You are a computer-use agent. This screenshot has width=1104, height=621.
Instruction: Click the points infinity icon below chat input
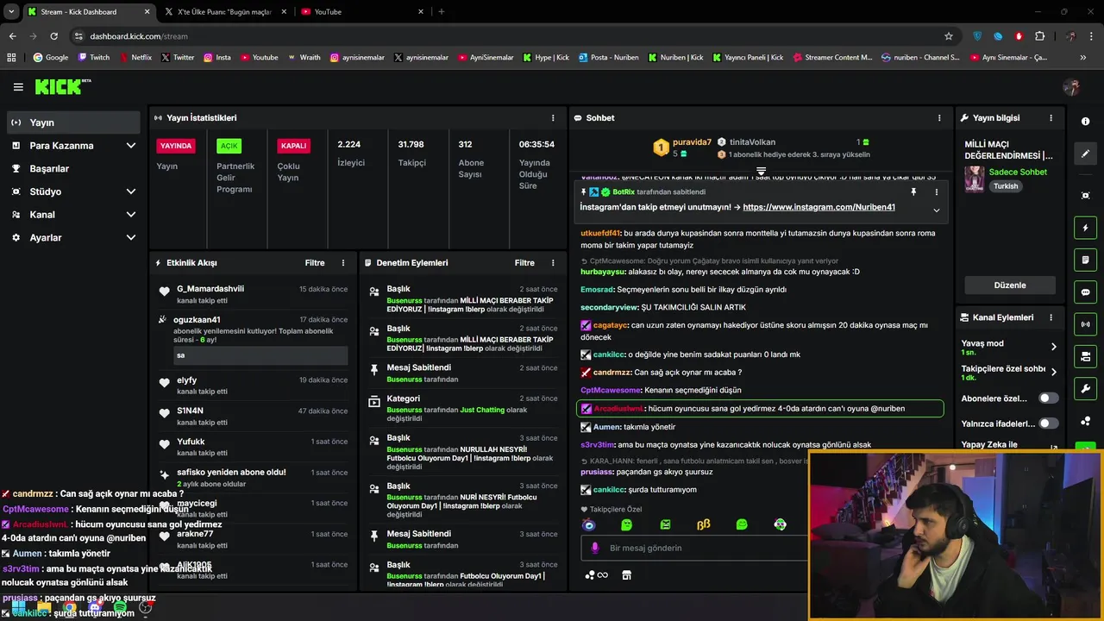597,575
